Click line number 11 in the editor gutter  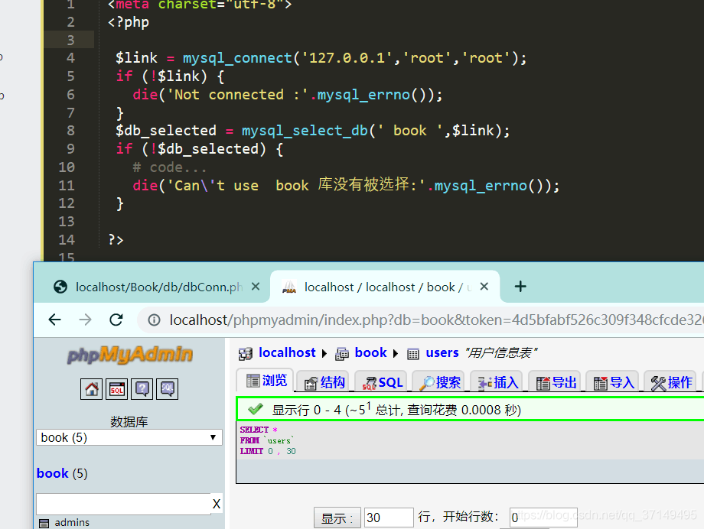[66, 185]
